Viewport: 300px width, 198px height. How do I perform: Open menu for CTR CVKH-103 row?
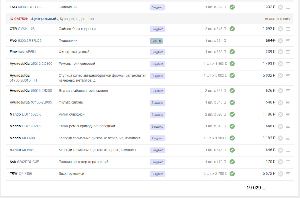click(288, 29)
